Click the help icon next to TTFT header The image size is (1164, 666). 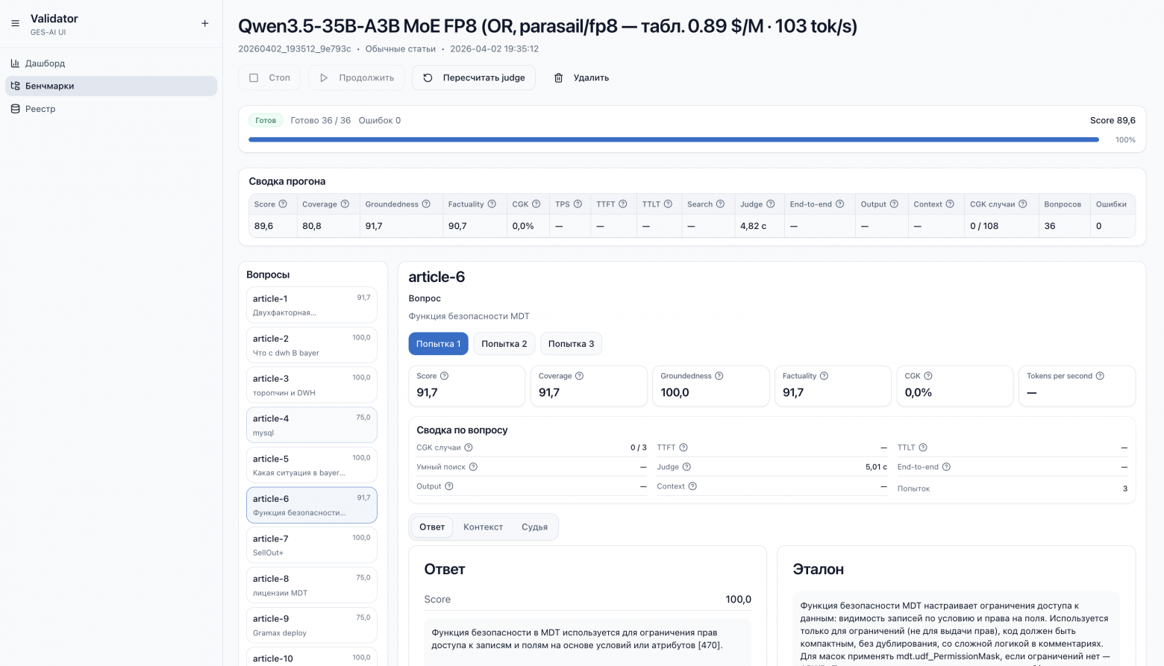point(622,204)
